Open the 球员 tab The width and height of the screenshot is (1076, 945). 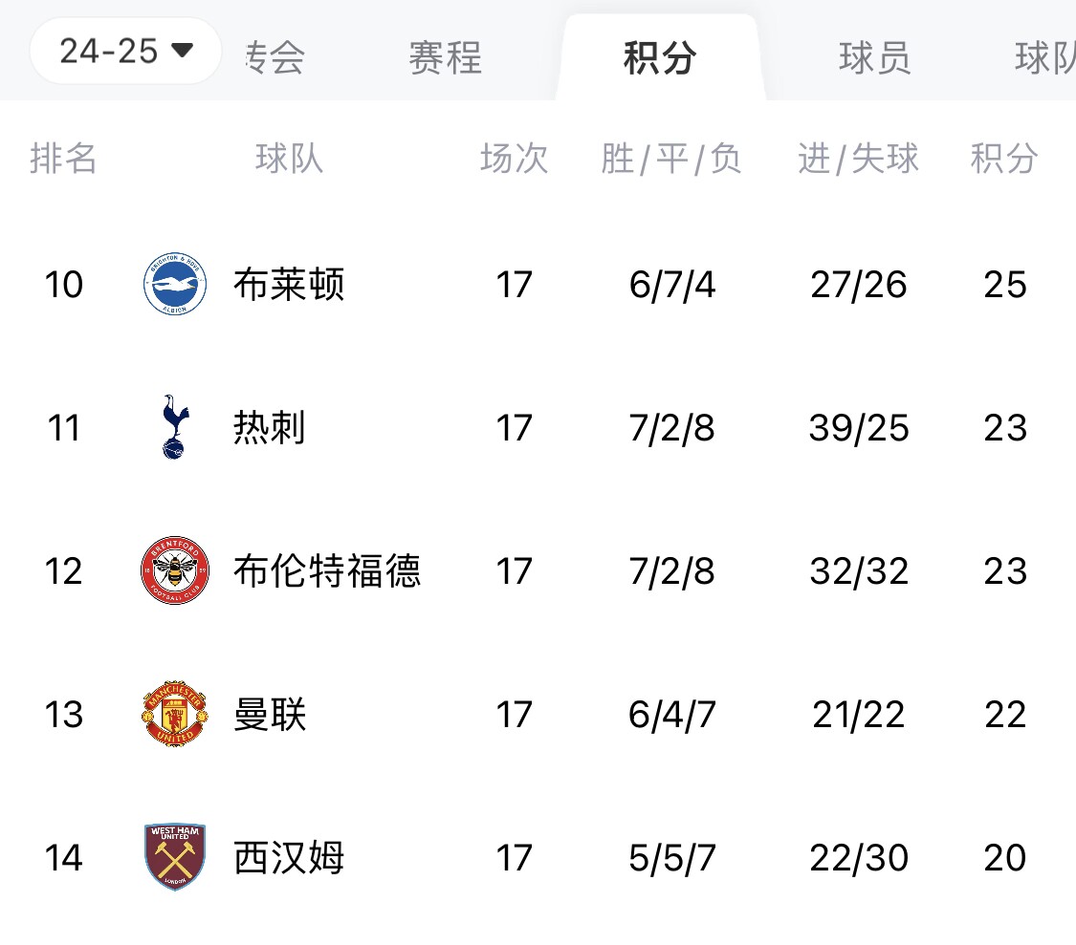tap(874, 58)
